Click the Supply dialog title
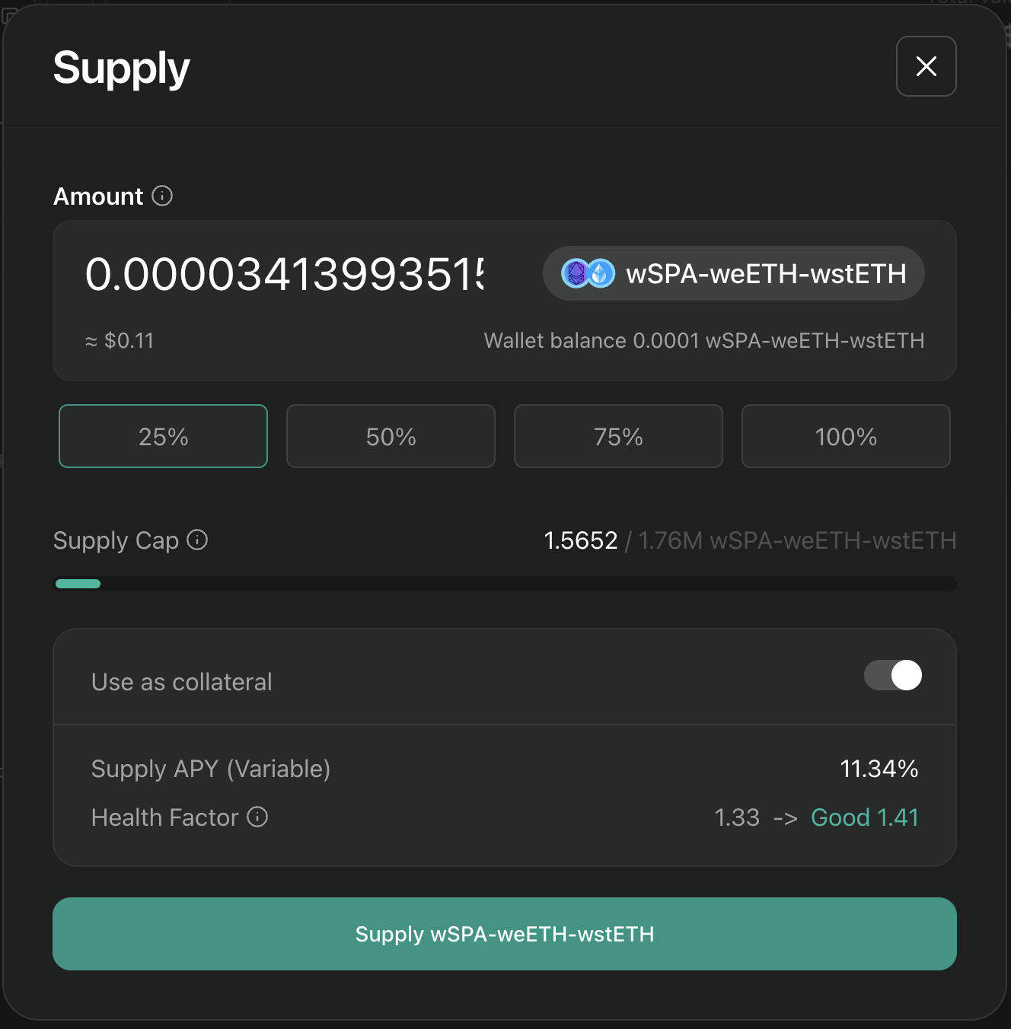The width and height of the screenshot is (1011, 1029). click(x=122, y=68)
